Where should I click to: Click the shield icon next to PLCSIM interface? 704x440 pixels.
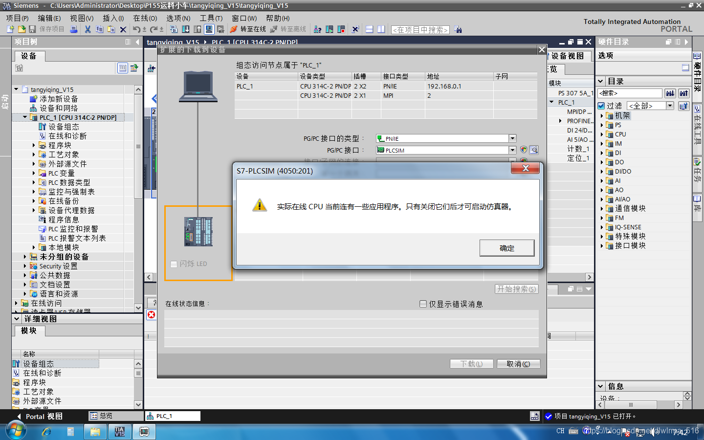pyautogui.click(x=524, y=150)
